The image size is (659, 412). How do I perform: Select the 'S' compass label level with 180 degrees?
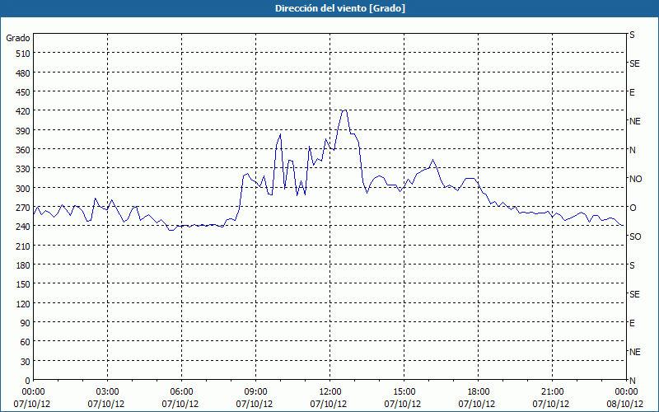click(632, 265)
